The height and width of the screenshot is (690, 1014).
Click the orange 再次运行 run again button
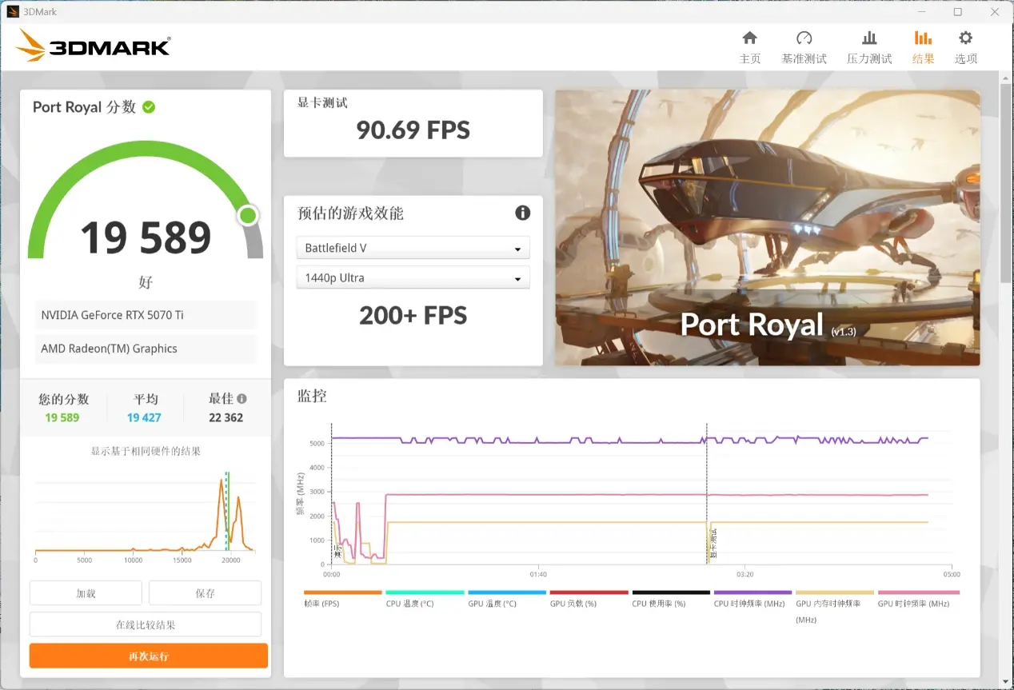[x=149, y=656]
